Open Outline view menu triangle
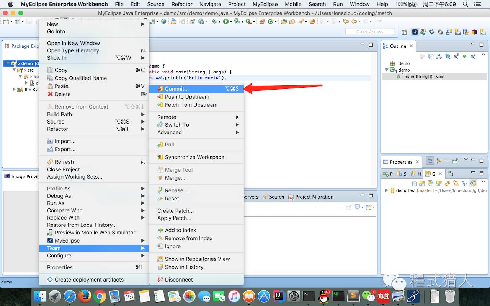 [x=483, y=54]
